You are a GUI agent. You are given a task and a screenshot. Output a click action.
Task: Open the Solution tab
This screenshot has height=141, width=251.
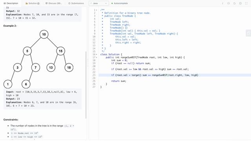pos(33,3)
